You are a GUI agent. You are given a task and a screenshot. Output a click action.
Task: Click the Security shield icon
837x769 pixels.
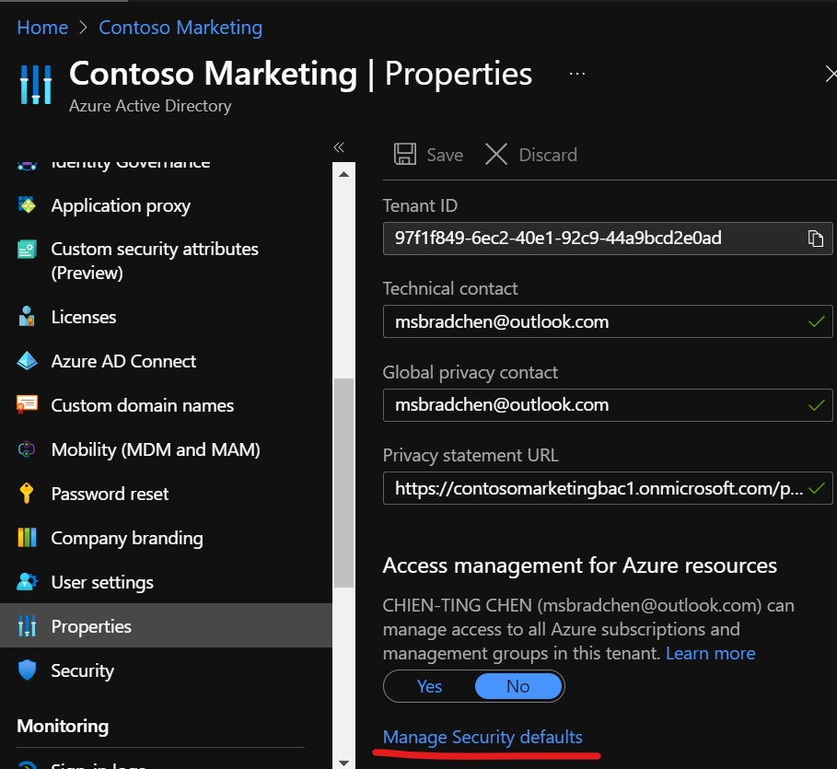click(x=27, y=670)
